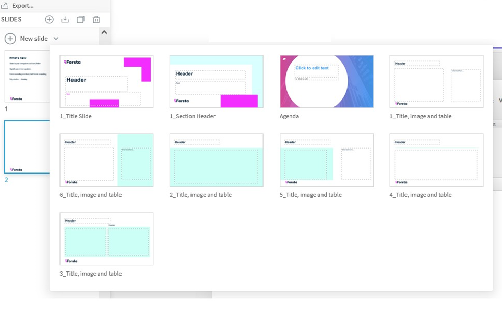The width and height of the screenshot is (502, 309).
Task: Select the Agenda template
Action: 326,81
